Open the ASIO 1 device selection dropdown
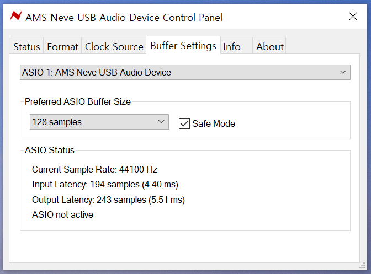Image resolution: width=371 pixels, height=274 pixels. point(185,72)
